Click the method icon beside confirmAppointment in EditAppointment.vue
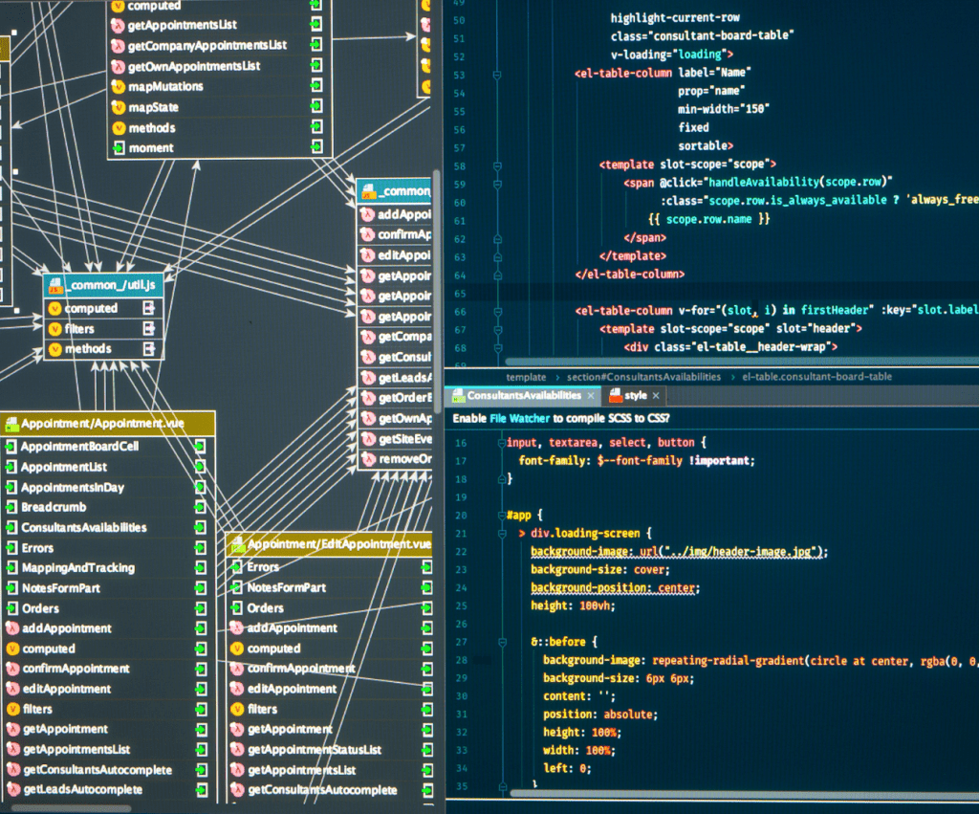The height and width of the screenshot is (814, 979). click(x=237, y=669)
